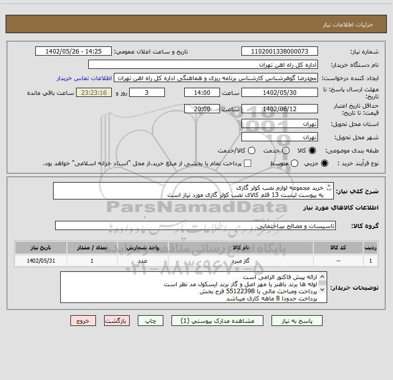Click the scroll arrows of general description box
393x380 pixels.
tap(329, 188)
